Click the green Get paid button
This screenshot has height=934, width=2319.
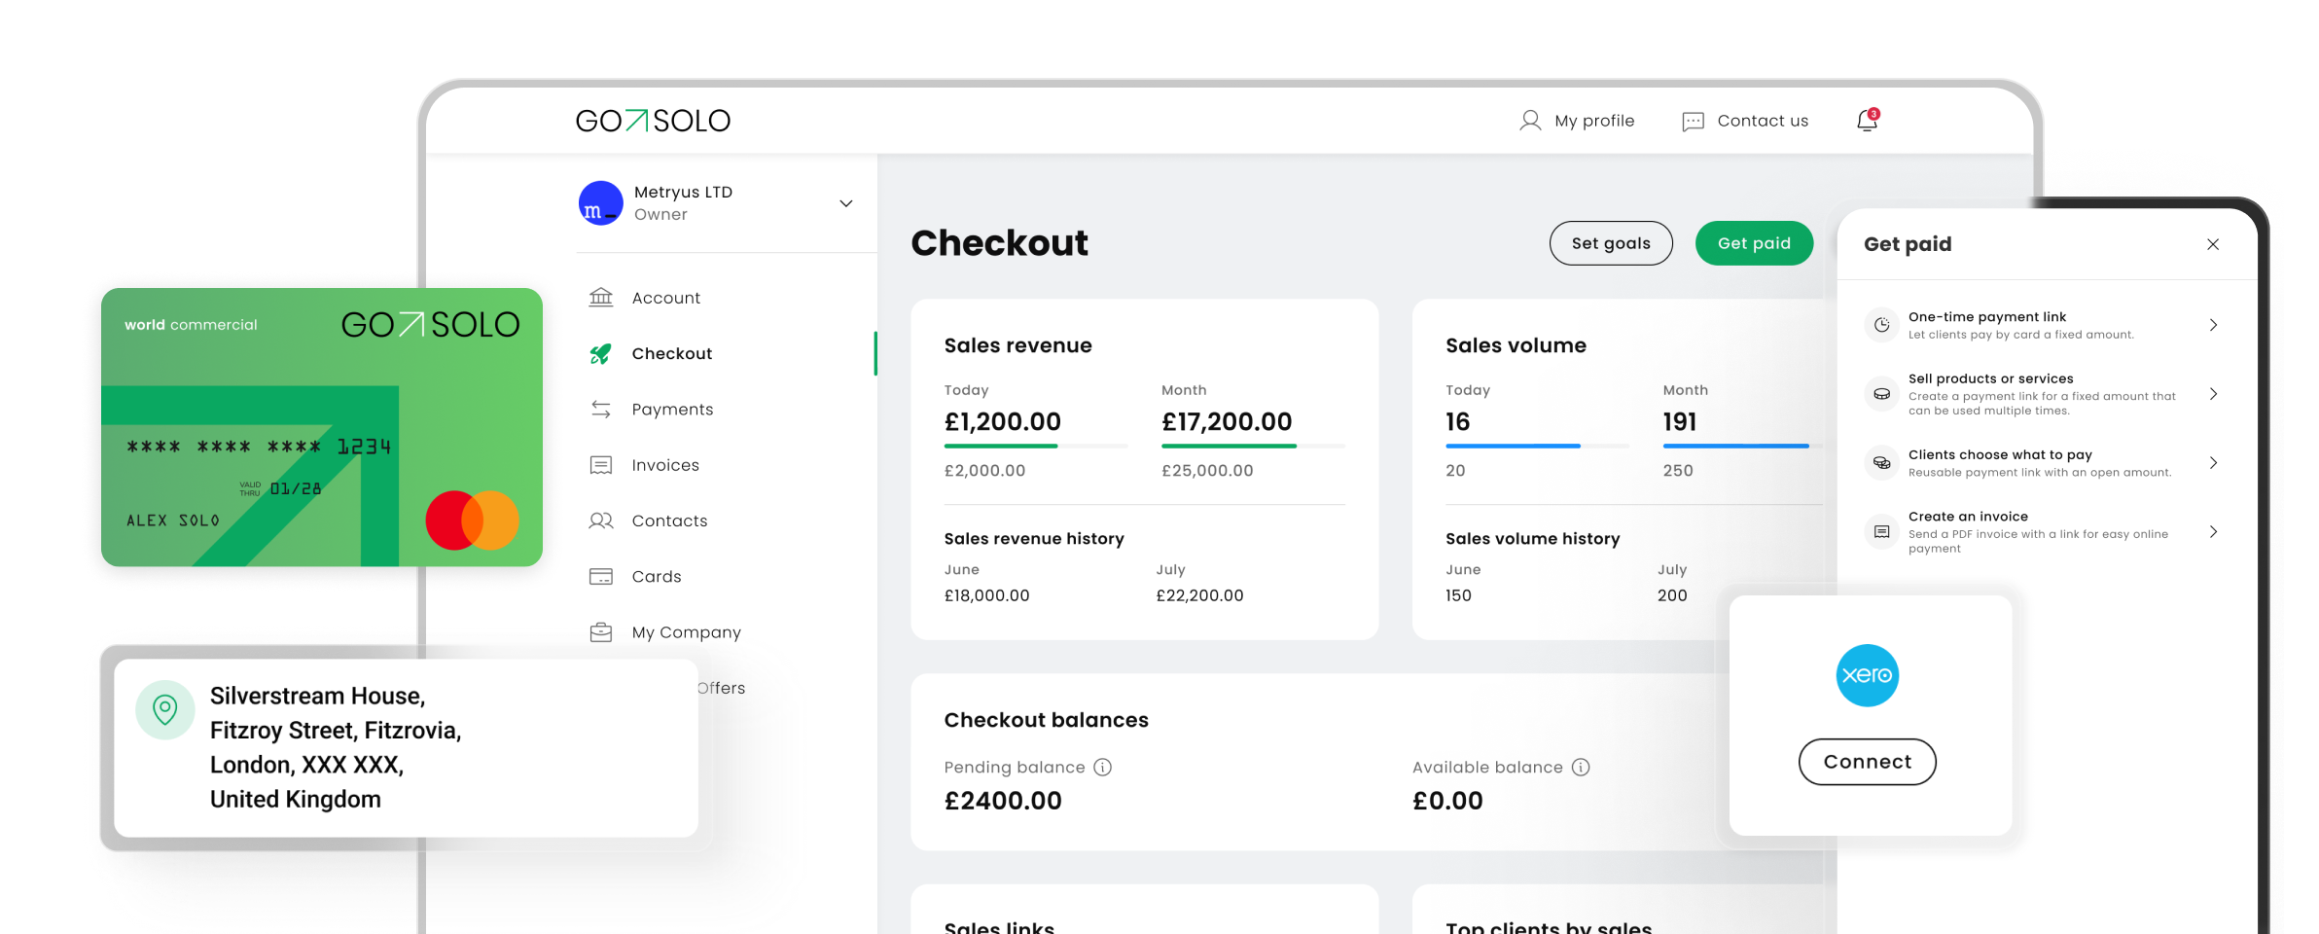tap(1754, 243)
